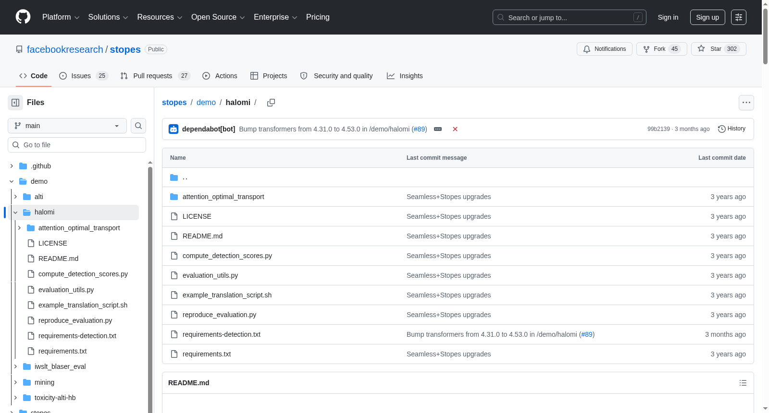Screen dimensions: 769x413
Task: Open the Platform dropdown menu
Action: 61,17
